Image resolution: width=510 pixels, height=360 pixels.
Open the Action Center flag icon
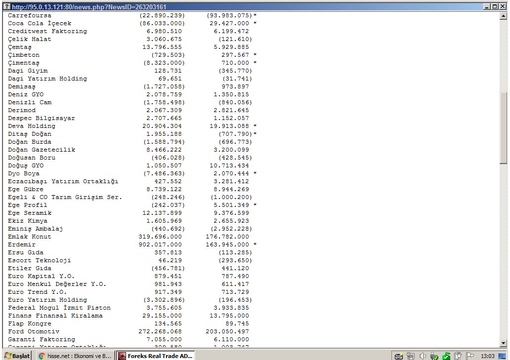pyautogui.click(x=469, y=356)
